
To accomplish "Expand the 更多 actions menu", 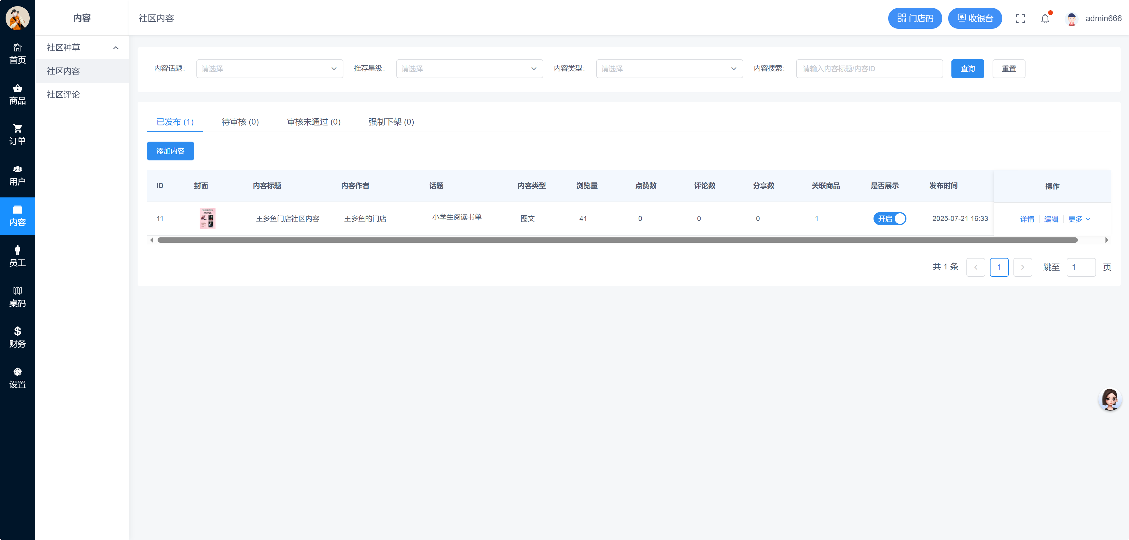I will pyautogui.click(x=1079, y=219).
